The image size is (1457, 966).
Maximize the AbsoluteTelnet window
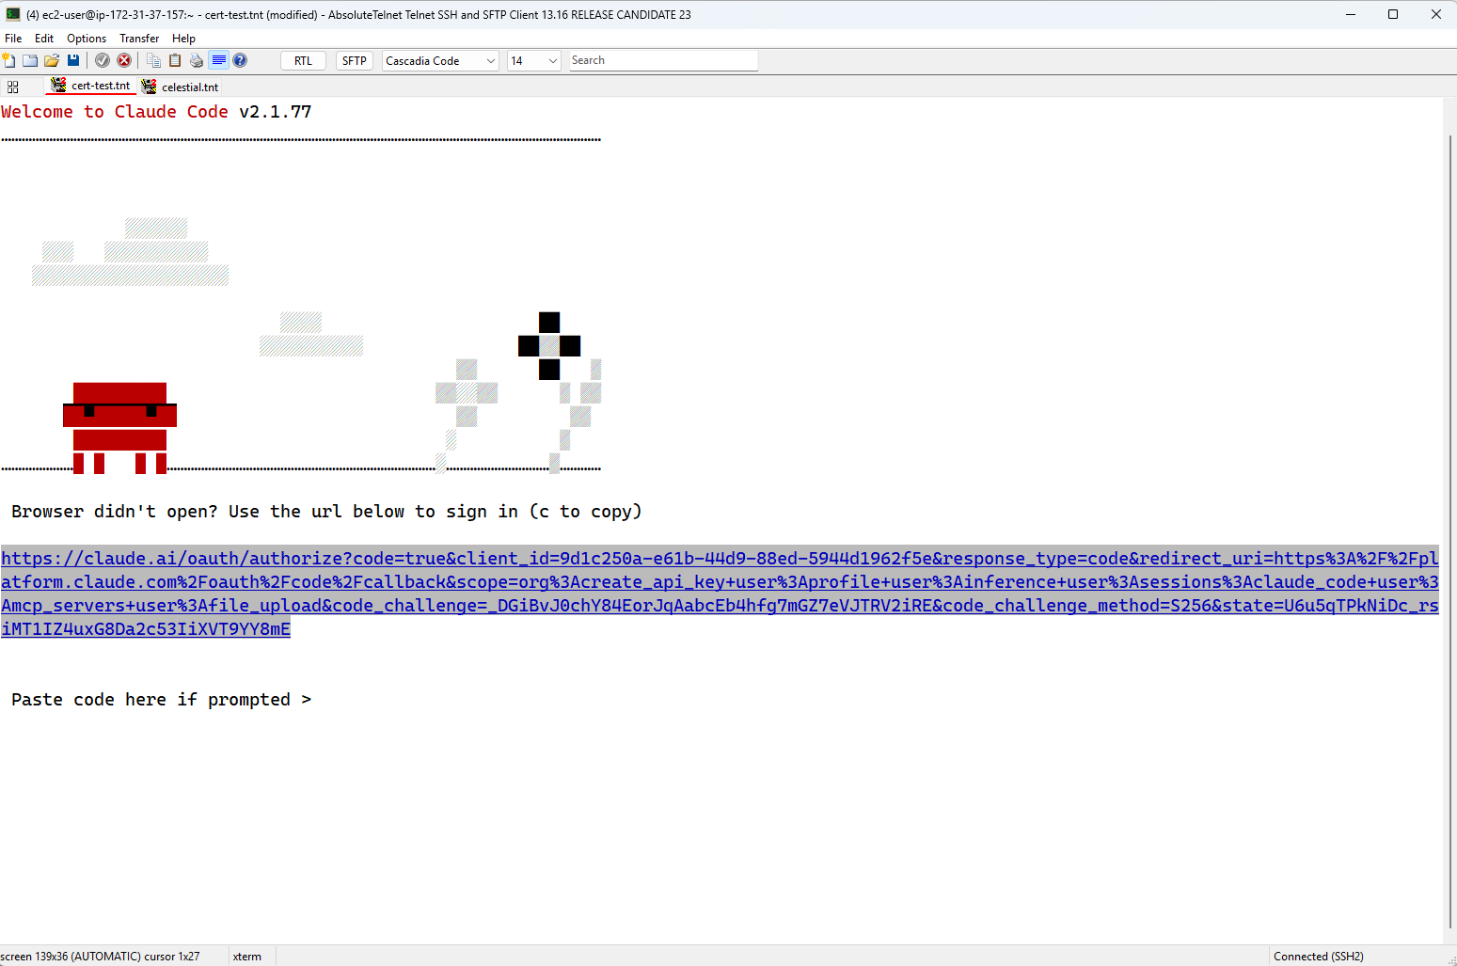[x=1393, y=14]
